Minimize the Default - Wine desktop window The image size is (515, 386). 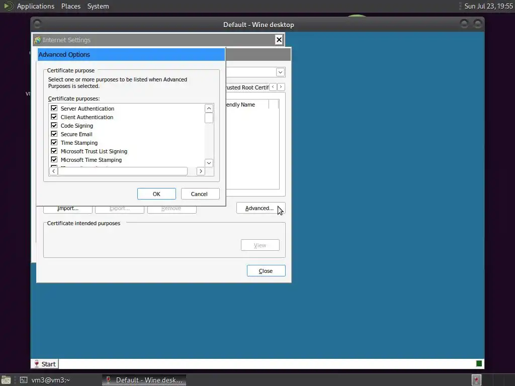(x=464, y=24)
